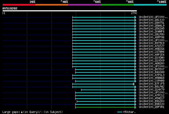Click the green alignment bar for Q9FVR1

tap(105, 107)
